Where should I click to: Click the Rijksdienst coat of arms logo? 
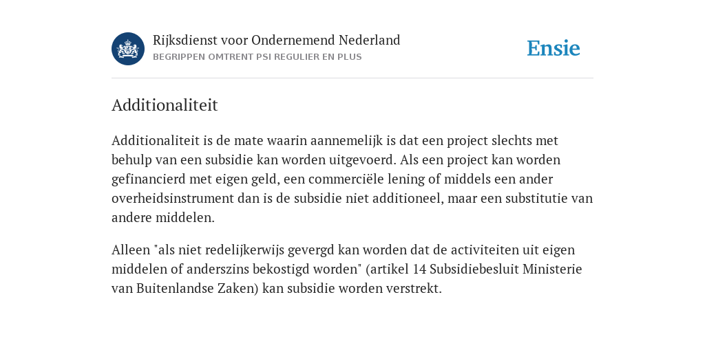click(128, 49)
